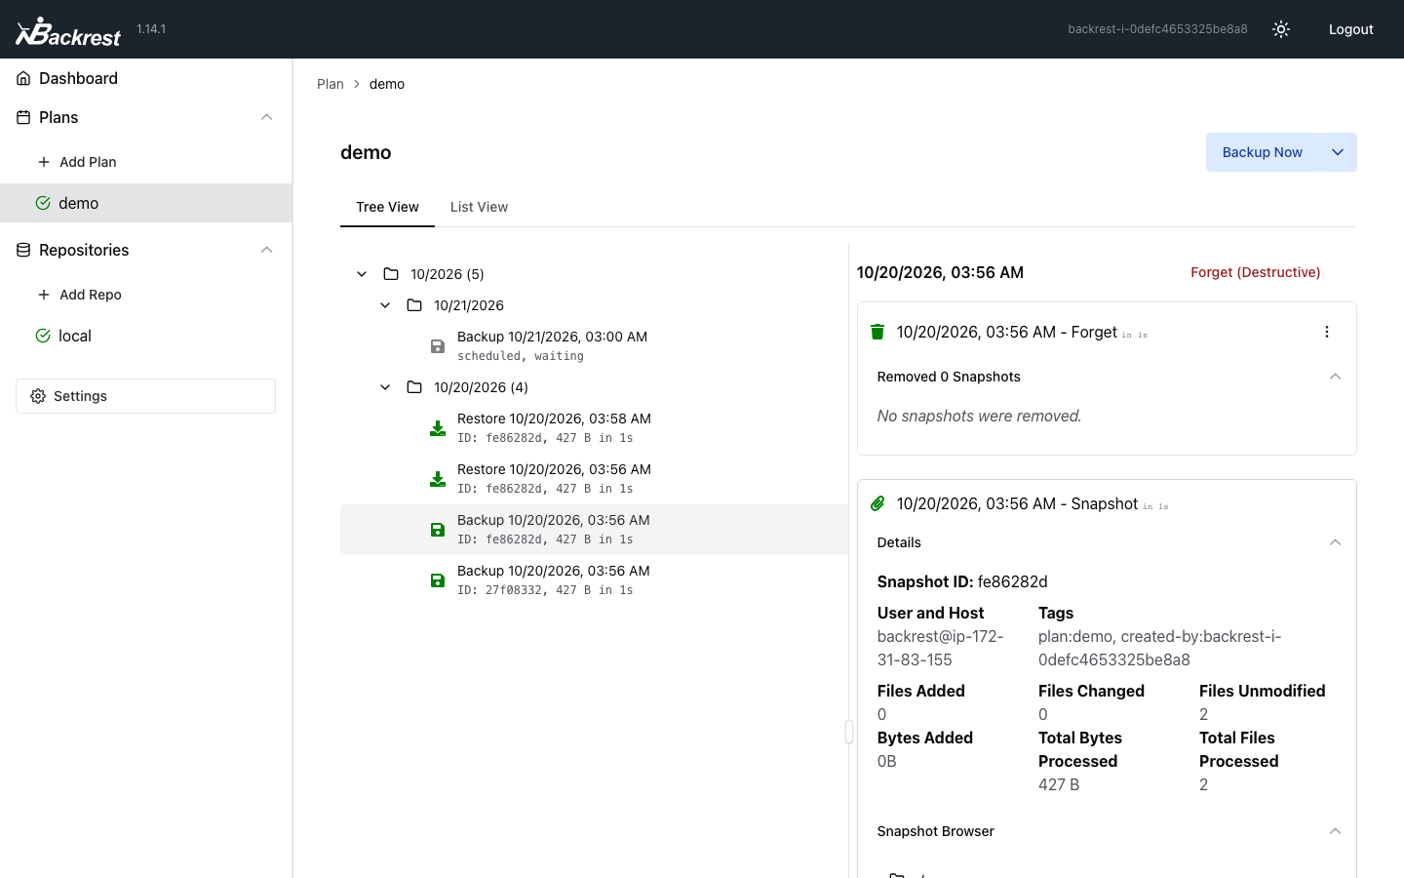Collapse the 10/2026 (5) tree node chevron
Image resolution: width=1404 pixels, height=878 pixels.
pos(362,274)
